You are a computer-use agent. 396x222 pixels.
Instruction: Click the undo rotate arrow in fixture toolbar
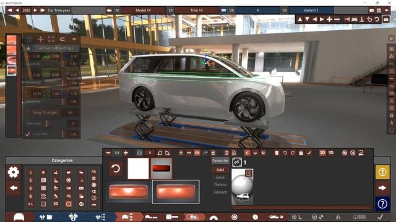(285, 153)
